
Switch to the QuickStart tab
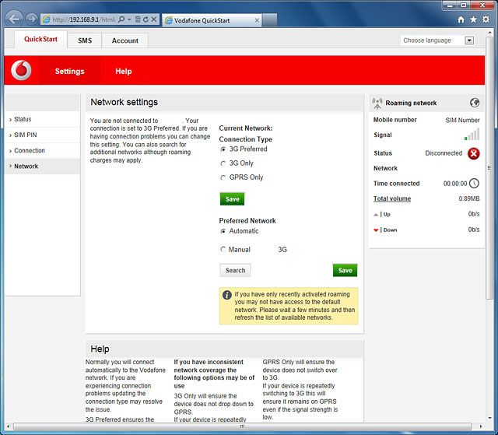tap(40, 39)
